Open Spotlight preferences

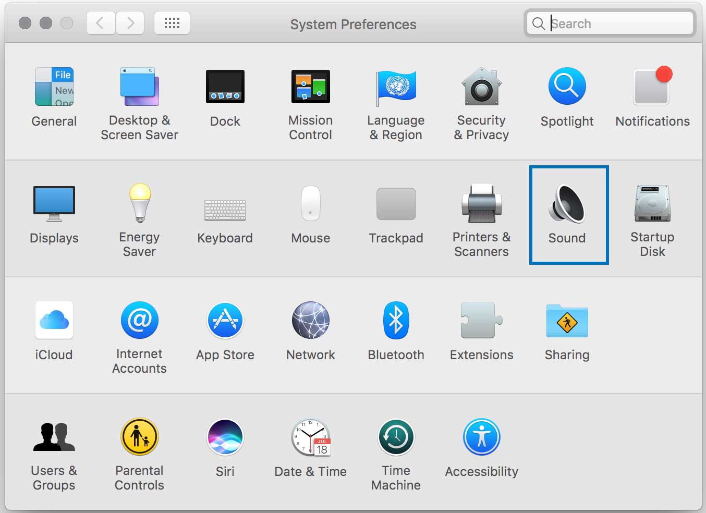click(x=567, y=97)
